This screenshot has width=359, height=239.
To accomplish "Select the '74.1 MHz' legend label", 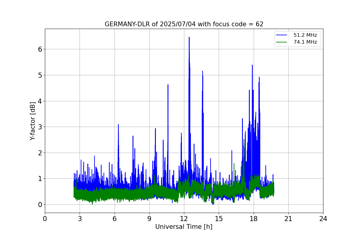I will coord(305,42).
